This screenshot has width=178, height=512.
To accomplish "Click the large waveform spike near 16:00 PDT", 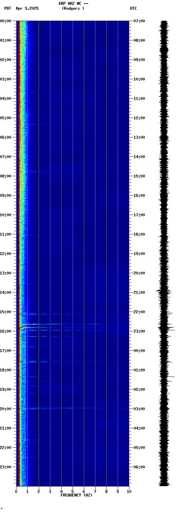I will (166, 330).
